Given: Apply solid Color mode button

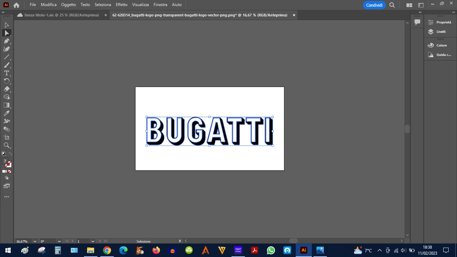Looking at the screenshot, I should (x=4, y=171).
